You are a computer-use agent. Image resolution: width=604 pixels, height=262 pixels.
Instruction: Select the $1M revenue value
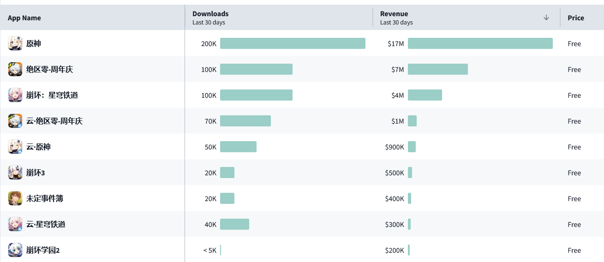tap(398, 121)
